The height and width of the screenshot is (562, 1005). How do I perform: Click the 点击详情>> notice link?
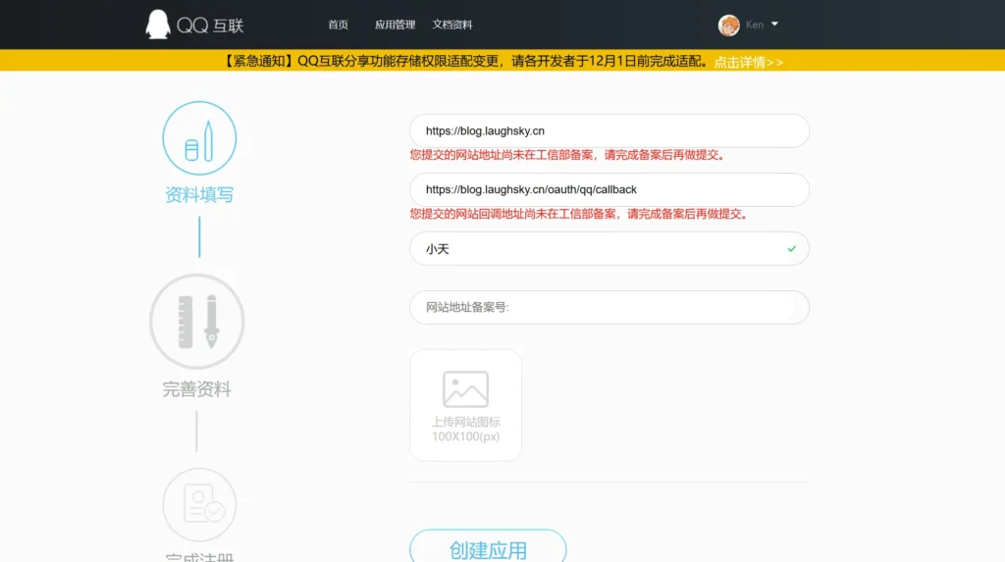point(748,62)
